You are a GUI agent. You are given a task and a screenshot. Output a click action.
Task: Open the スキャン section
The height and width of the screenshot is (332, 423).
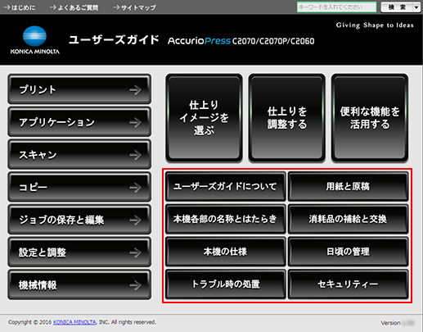[79, 154]
